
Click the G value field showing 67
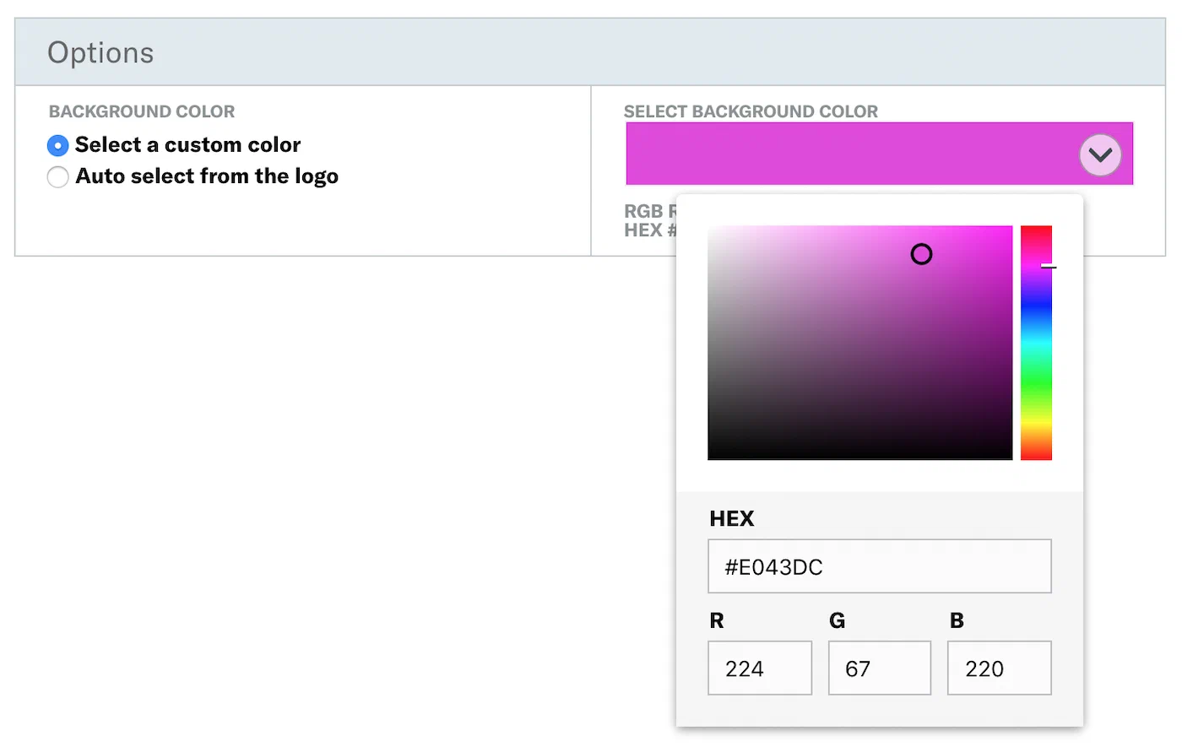click(x=879, y=669)
